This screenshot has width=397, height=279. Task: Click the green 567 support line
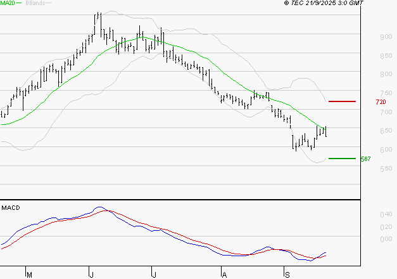(x=342, y=159)
